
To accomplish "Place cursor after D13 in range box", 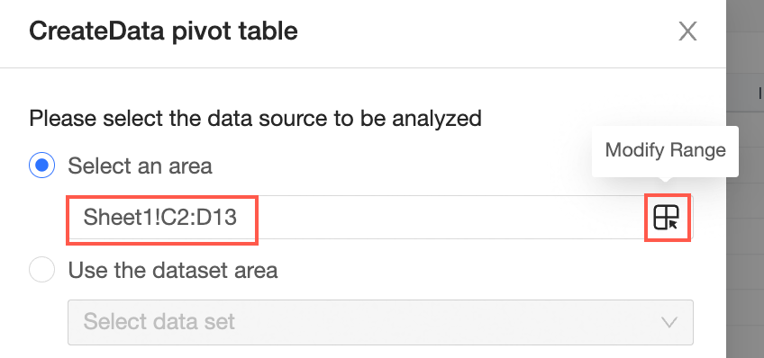I will 238,218.
